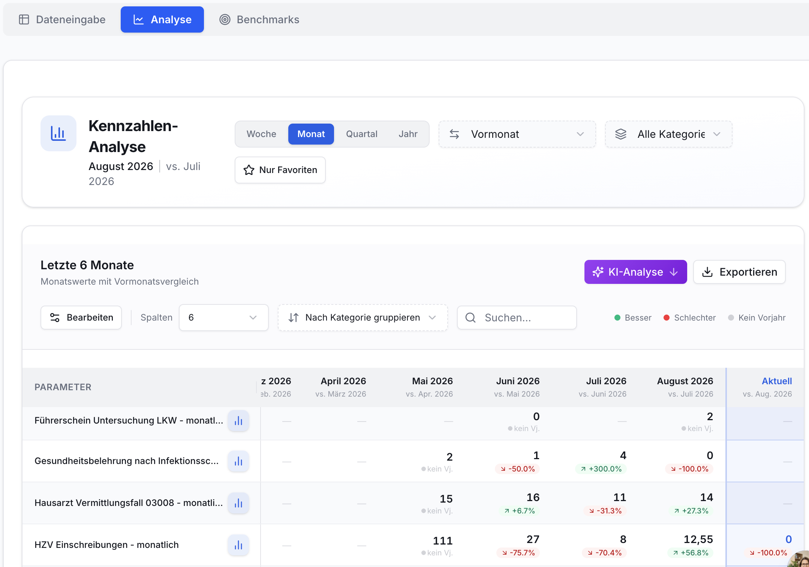Image resolution: width=809 pixels, height=567 pixels.
Task: Select the Woche period option
Action: [261, 134]
